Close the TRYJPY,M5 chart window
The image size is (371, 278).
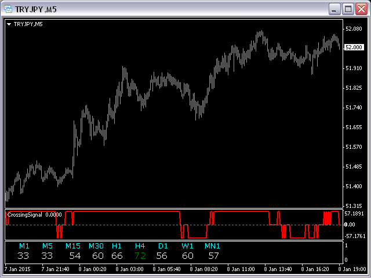tap(361, 9)
